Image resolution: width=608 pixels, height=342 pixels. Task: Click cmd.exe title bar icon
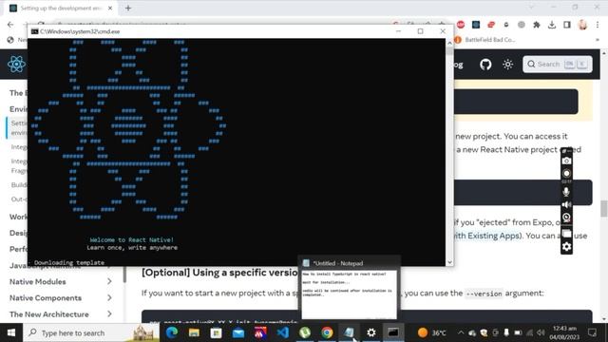coord(34,31)
